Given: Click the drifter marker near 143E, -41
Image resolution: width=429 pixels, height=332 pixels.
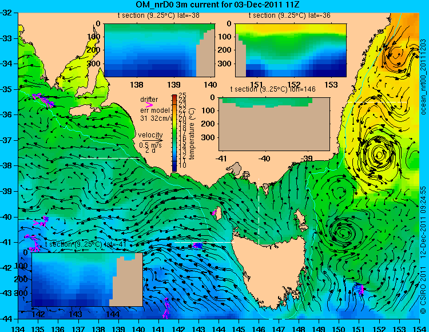Looking at the screenshot, I should pos(197,246).
